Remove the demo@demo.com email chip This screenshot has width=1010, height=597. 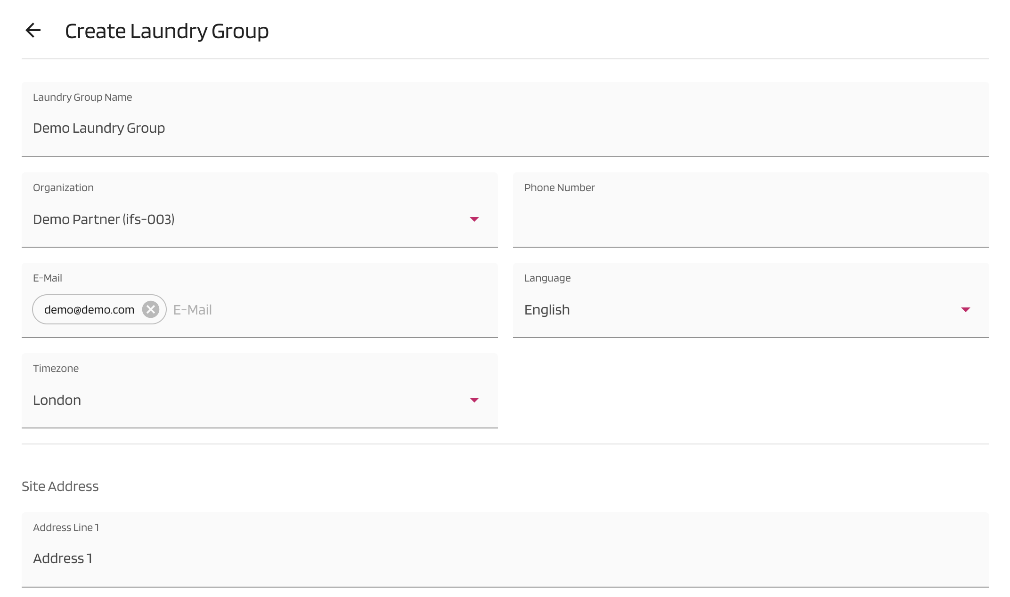(151, 309)
